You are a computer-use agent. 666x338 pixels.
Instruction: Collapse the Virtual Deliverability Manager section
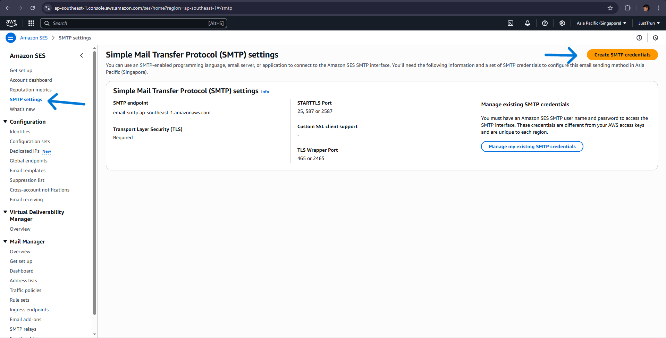5,212
